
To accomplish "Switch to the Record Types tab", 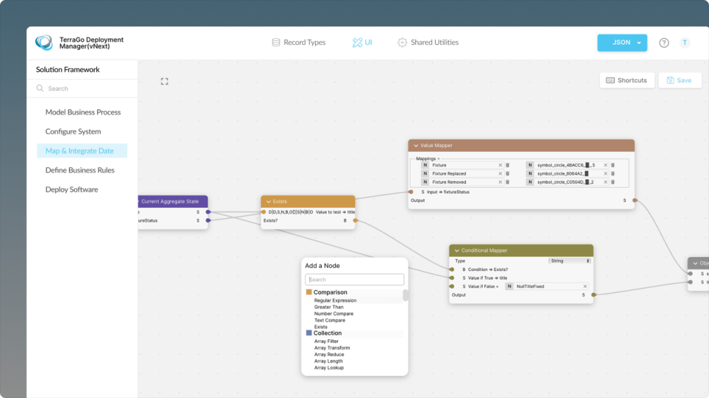I will coord(298,43).
